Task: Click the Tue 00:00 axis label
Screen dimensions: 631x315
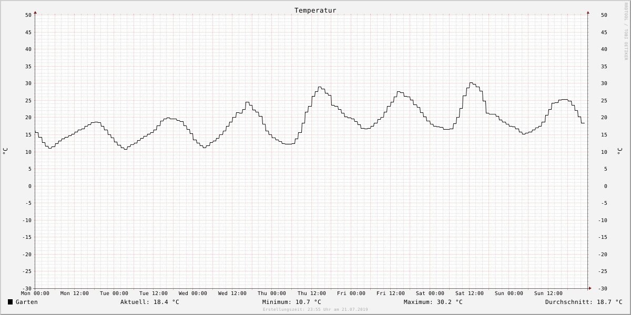Action: click(114, 293)
